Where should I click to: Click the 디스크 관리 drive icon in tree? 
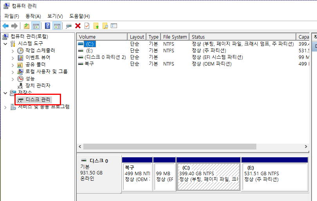point(20,100)
